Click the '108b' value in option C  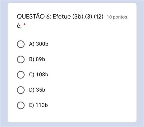(42, 75)
